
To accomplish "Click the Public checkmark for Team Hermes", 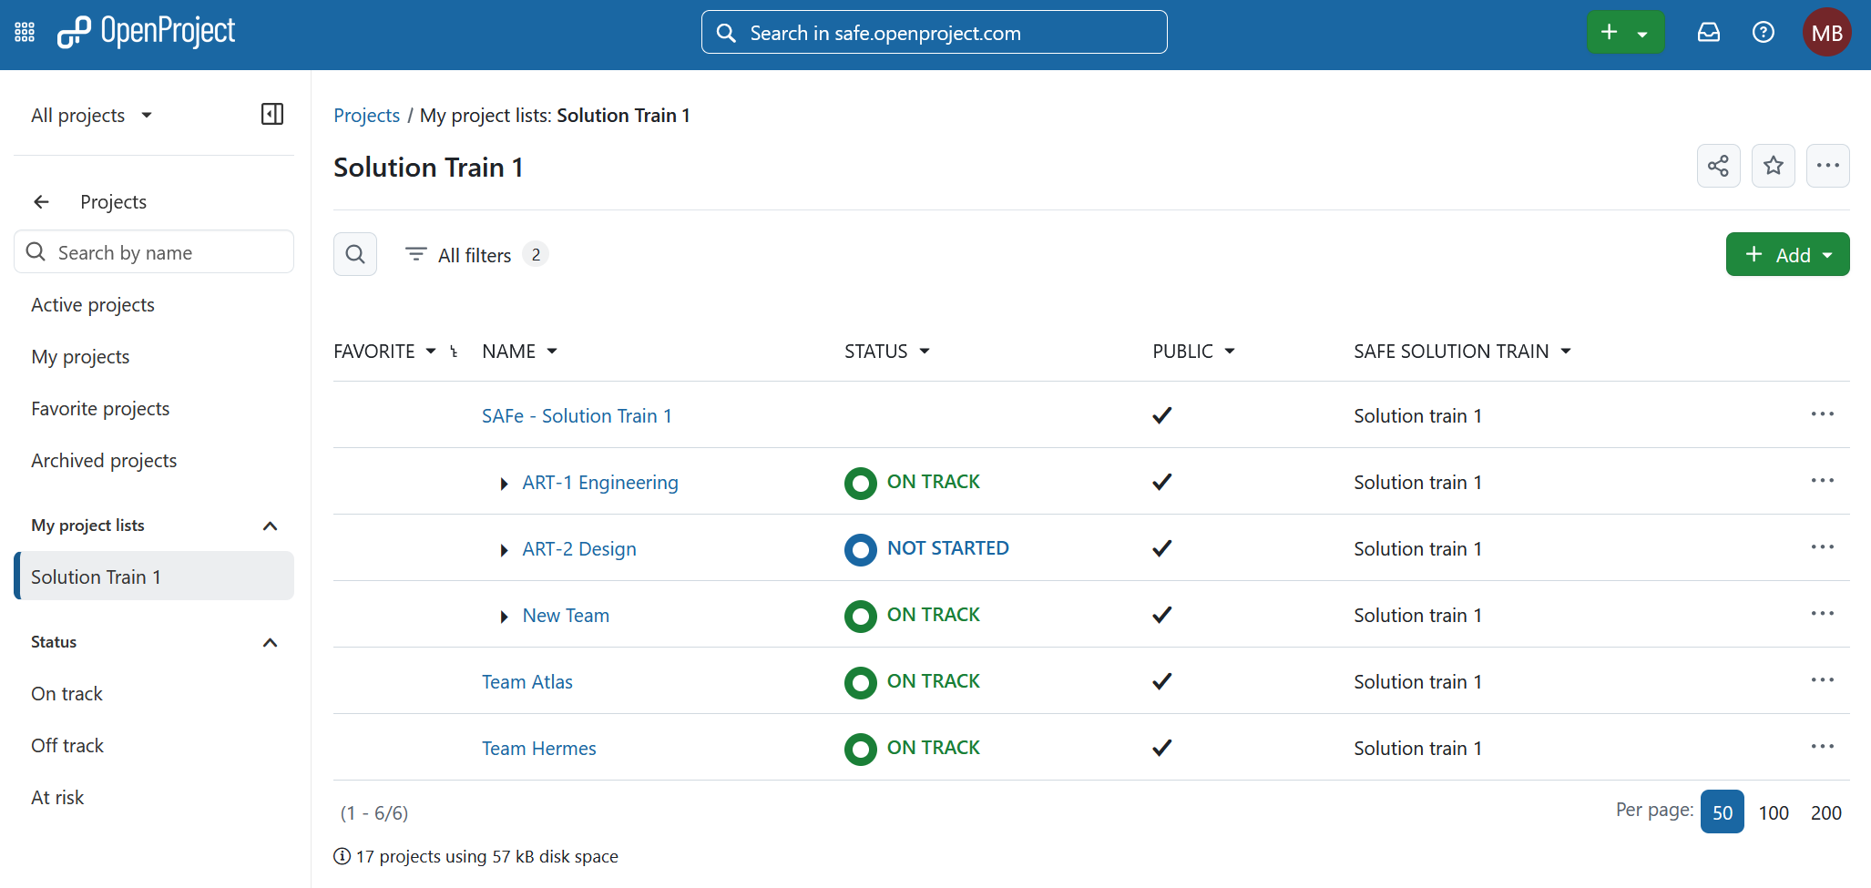I will [1161, 748].
